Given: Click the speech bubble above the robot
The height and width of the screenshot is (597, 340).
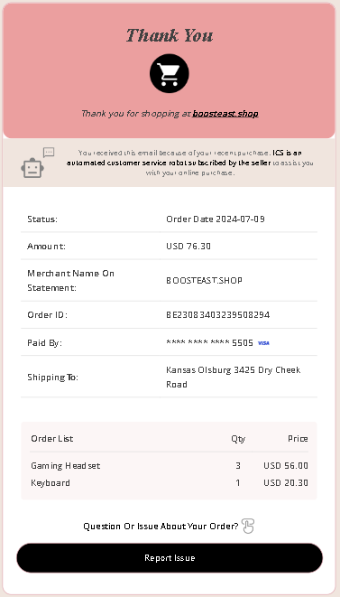Looking at the screenshot, I should [x=49, y=153].
